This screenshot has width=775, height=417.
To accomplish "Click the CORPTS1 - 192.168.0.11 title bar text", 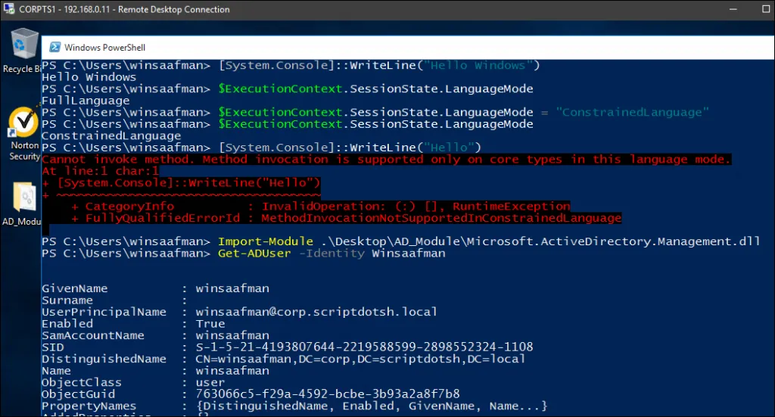I will click(124, 9).
